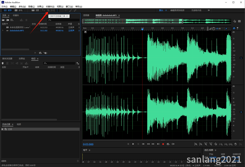This screenshot has height=167, width=245.
Task: Open the Files panel hamburger menu
Action: [x=9, y=15]
